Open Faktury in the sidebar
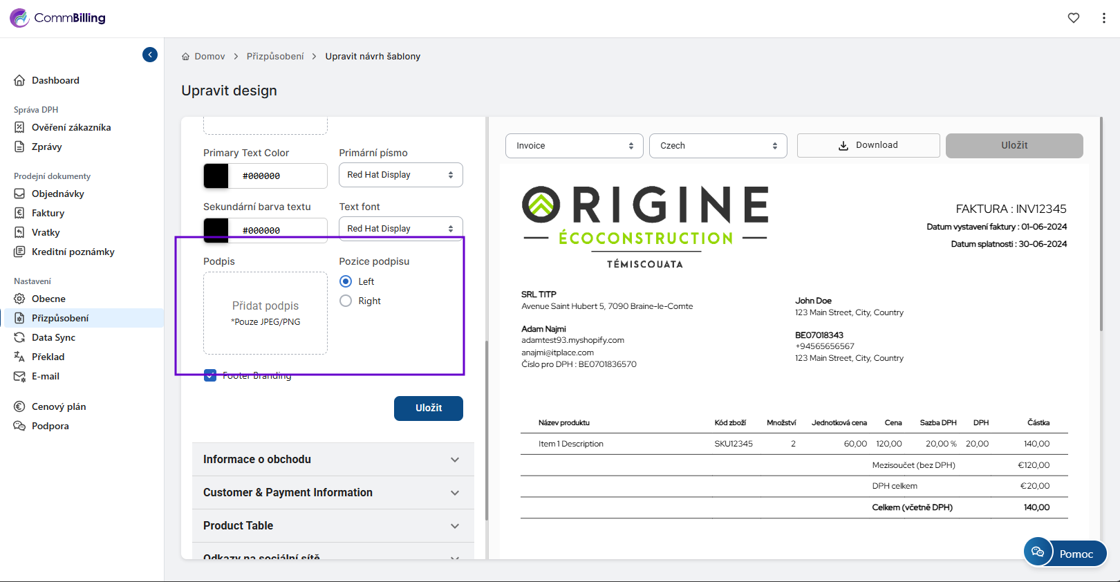The image size is (1120, 582). click(x=48, y=213)
